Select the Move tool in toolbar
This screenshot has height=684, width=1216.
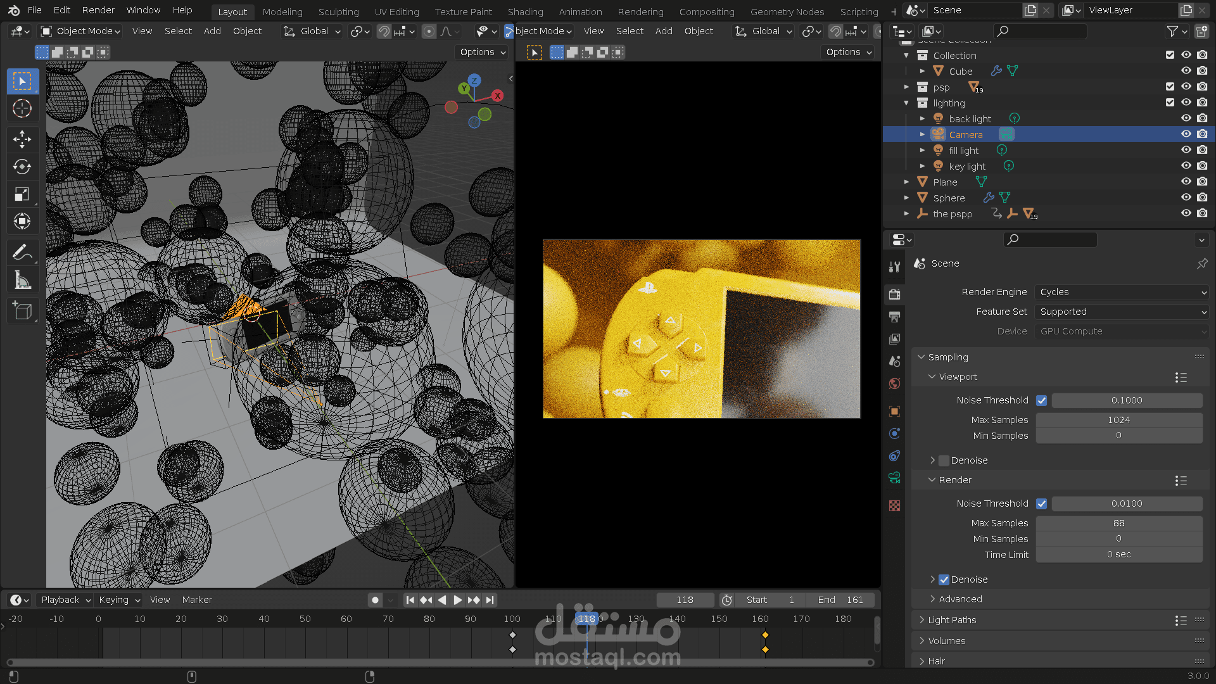[22, 139]
